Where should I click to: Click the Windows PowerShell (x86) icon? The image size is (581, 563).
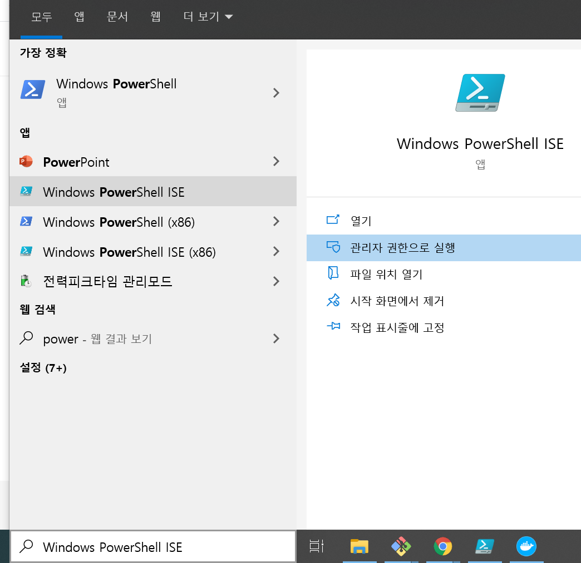click(26, 221)
